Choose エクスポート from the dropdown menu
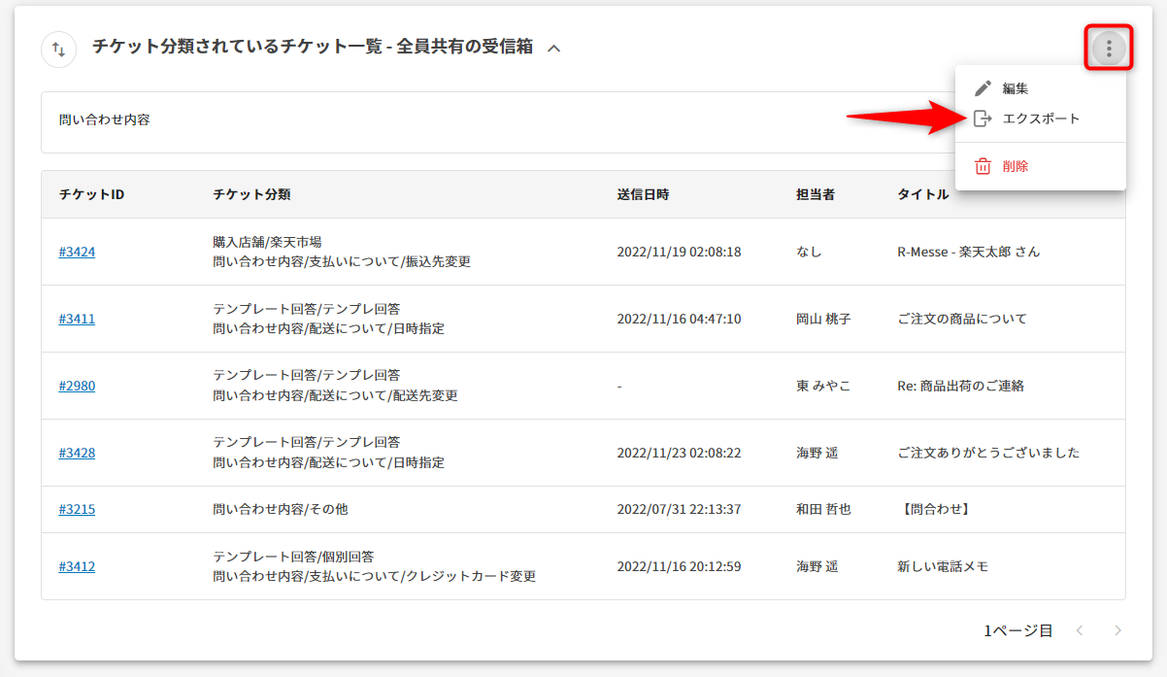1167x677 pixels. (x=1040, y=118)
